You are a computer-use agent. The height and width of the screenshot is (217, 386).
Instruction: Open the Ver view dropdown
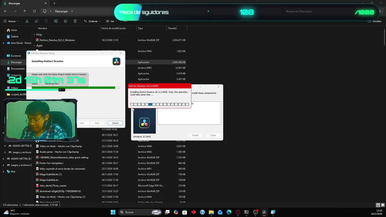112,21
